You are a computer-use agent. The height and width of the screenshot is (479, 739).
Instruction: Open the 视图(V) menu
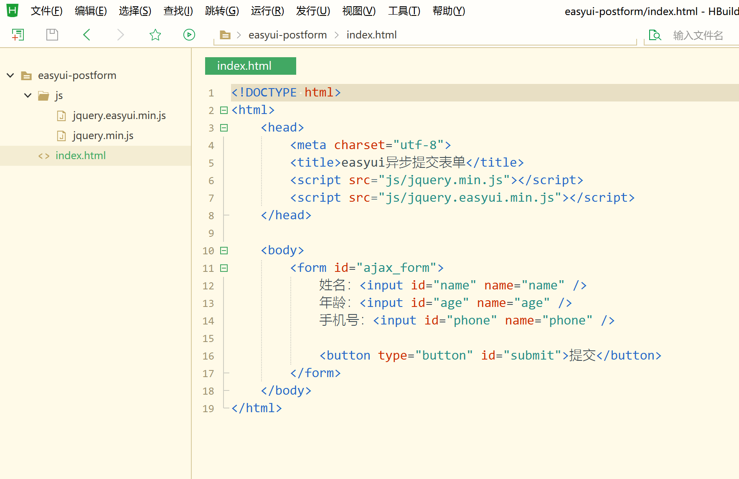[359, 11]
